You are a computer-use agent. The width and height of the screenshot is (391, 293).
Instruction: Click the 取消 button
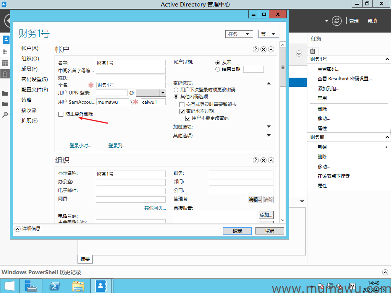point(270,231)
